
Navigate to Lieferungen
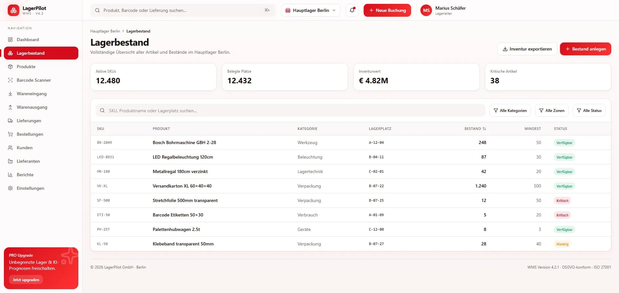point(41,121)
